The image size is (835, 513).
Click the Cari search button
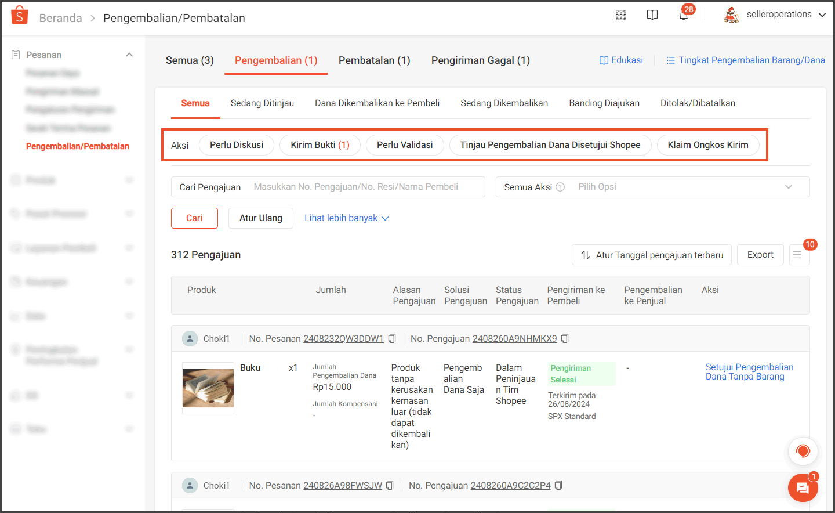194,218
